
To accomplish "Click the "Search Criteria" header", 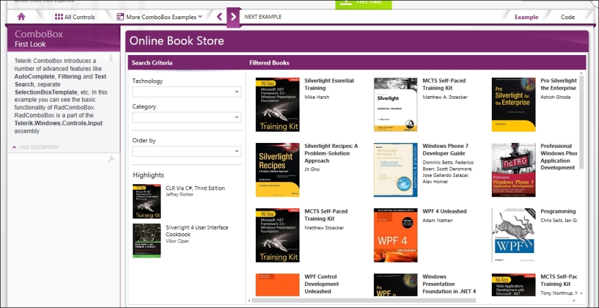I will point(152,63).
